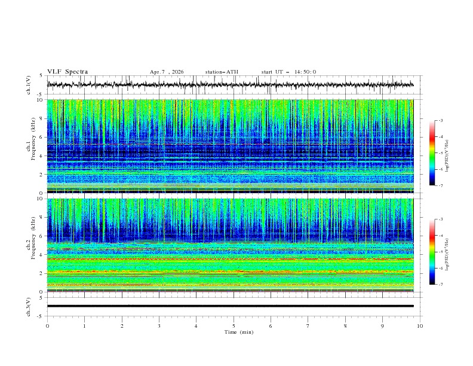
Task: Click the "Time (min)" x-axis label
Action: (239, 332)
